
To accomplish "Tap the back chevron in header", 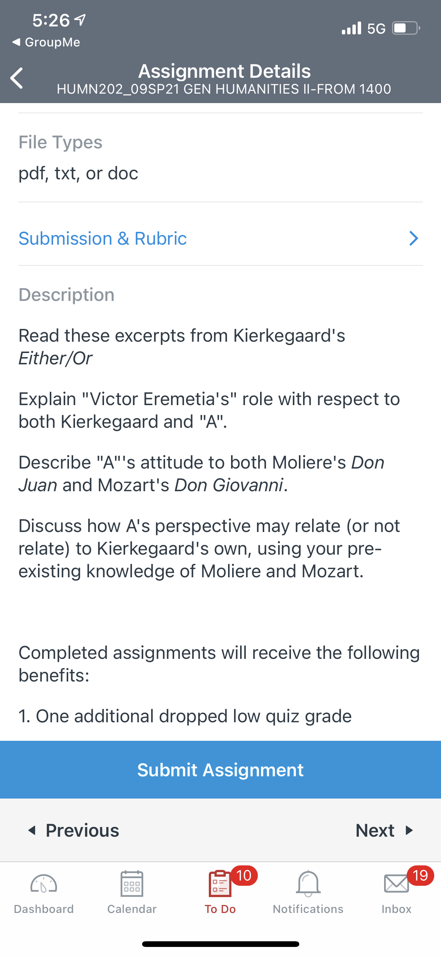I will [17, 78].
